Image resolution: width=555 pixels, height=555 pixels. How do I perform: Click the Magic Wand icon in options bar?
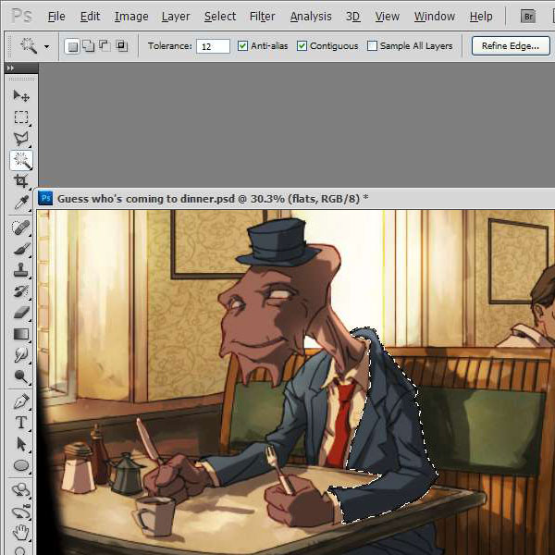29,45
